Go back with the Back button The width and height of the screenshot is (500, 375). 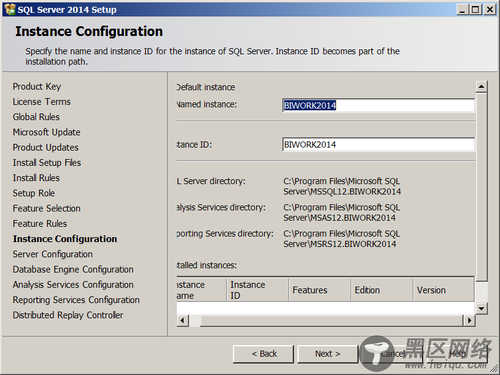click(x=263, y=354)
